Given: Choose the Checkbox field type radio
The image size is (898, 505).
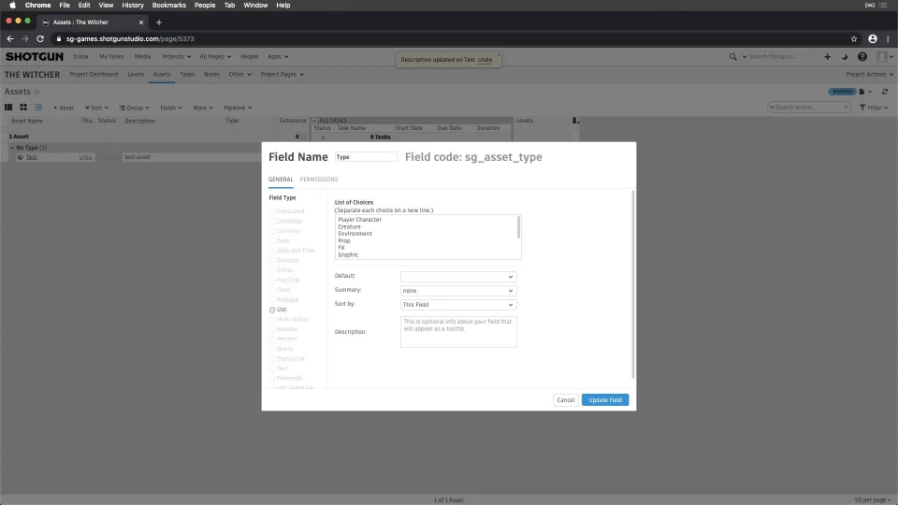Looking at the screenshot, I should 272,222.
